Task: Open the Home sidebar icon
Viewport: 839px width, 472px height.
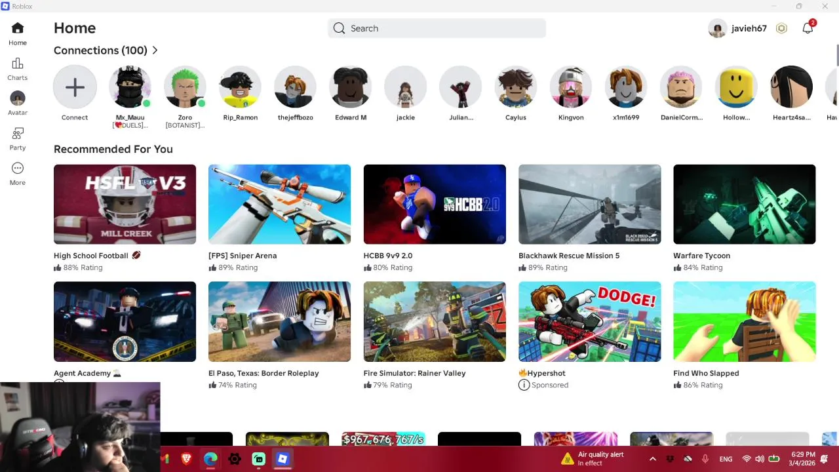Action: (18, 28)
